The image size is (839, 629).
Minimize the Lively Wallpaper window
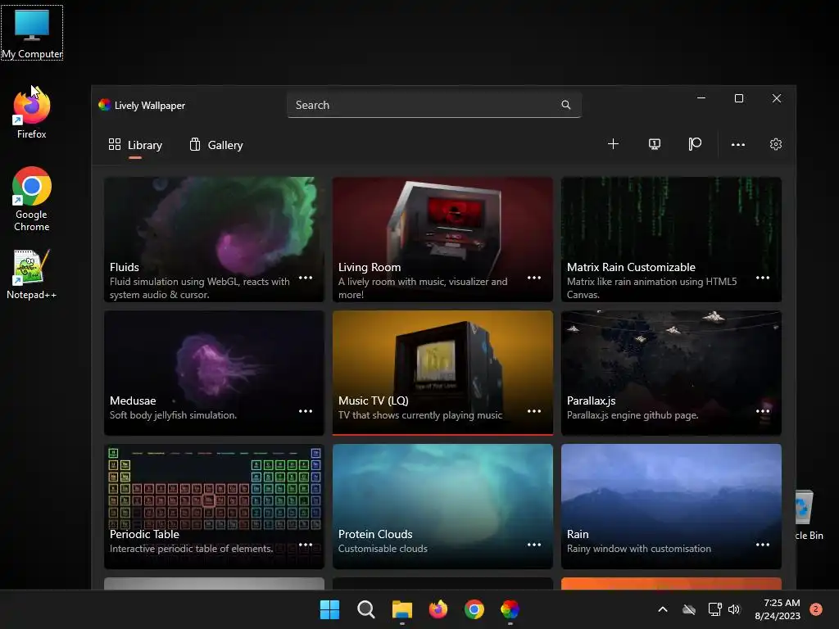(x=701, y=98)
